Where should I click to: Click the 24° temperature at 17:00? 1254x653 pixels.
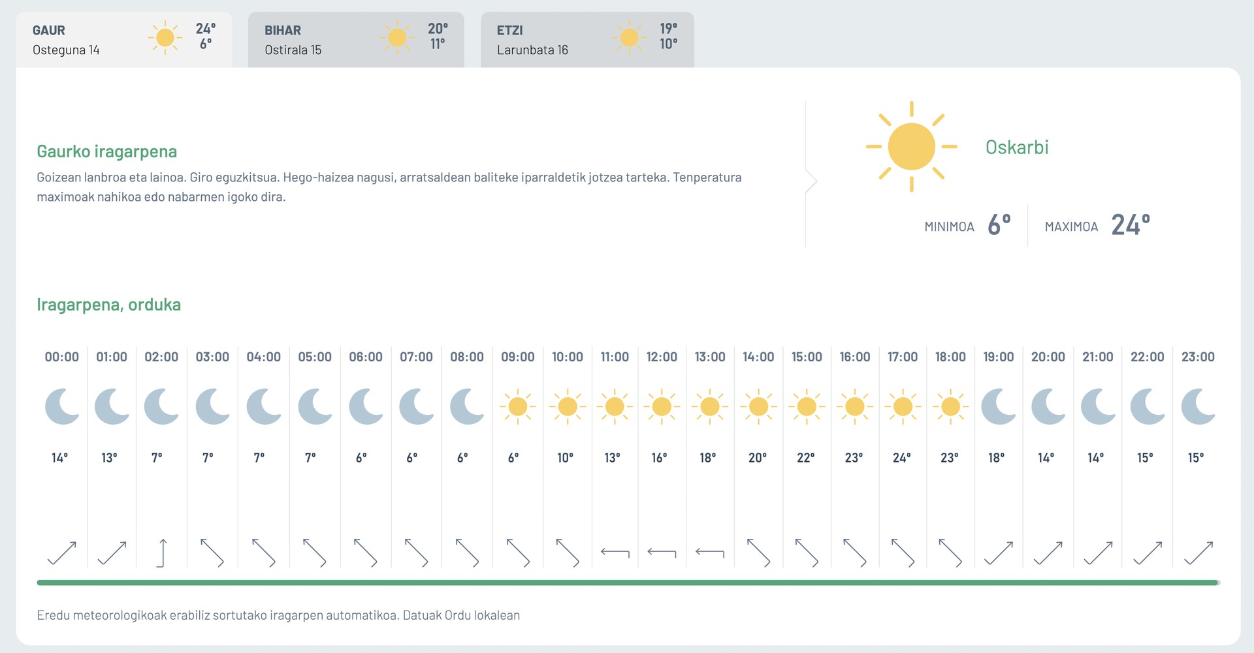(902, 458)
